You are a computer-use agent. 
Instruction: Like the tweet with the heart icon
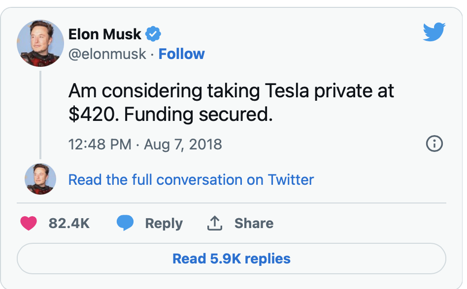pos(29,223)
